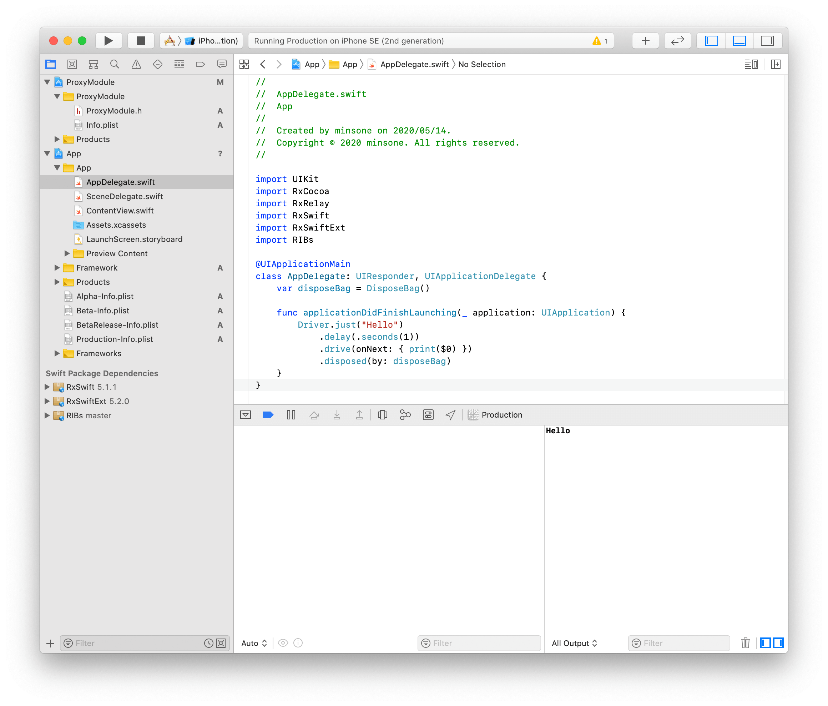Expand RxSwift 5.1.1 package

[x=47, y=387]
